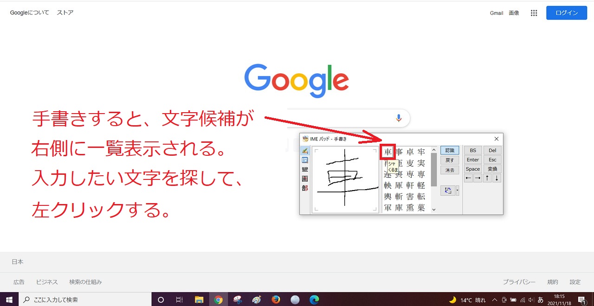Switch to radical (部) lookup in IME Pad
594x306 pixels.
click(x=305, y=188)
